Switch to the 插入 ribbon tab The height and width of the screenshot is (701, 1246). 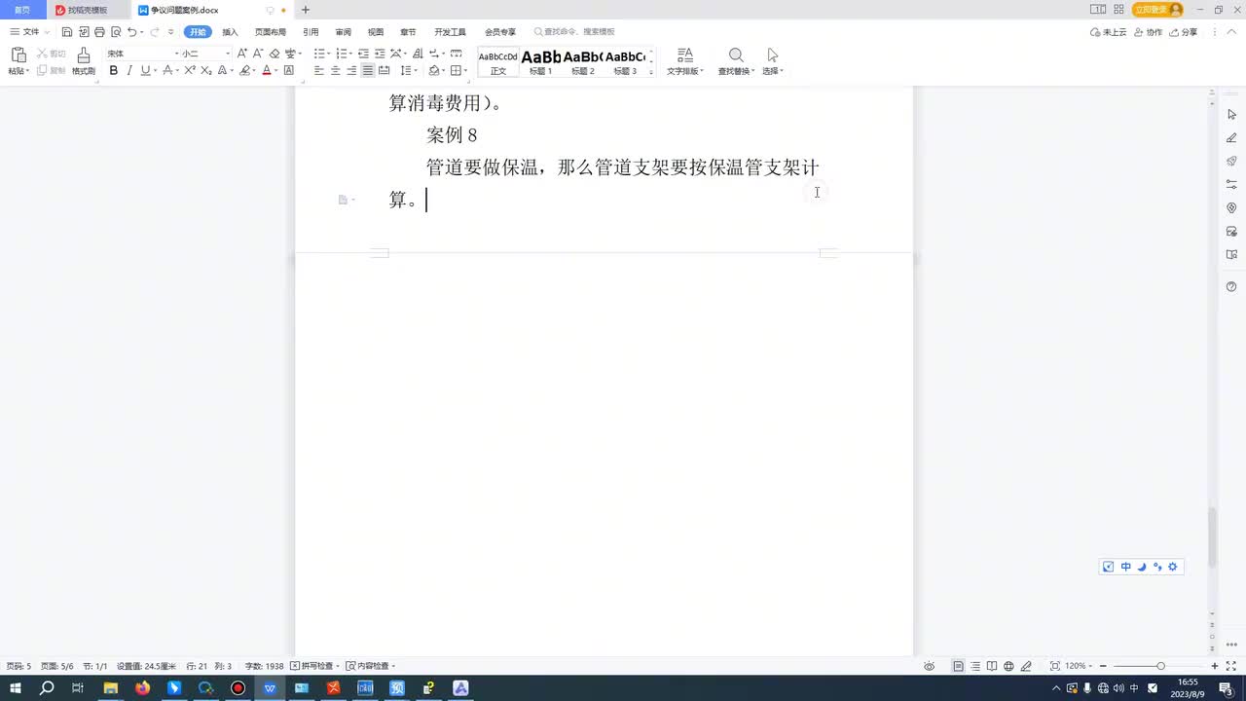230,32
